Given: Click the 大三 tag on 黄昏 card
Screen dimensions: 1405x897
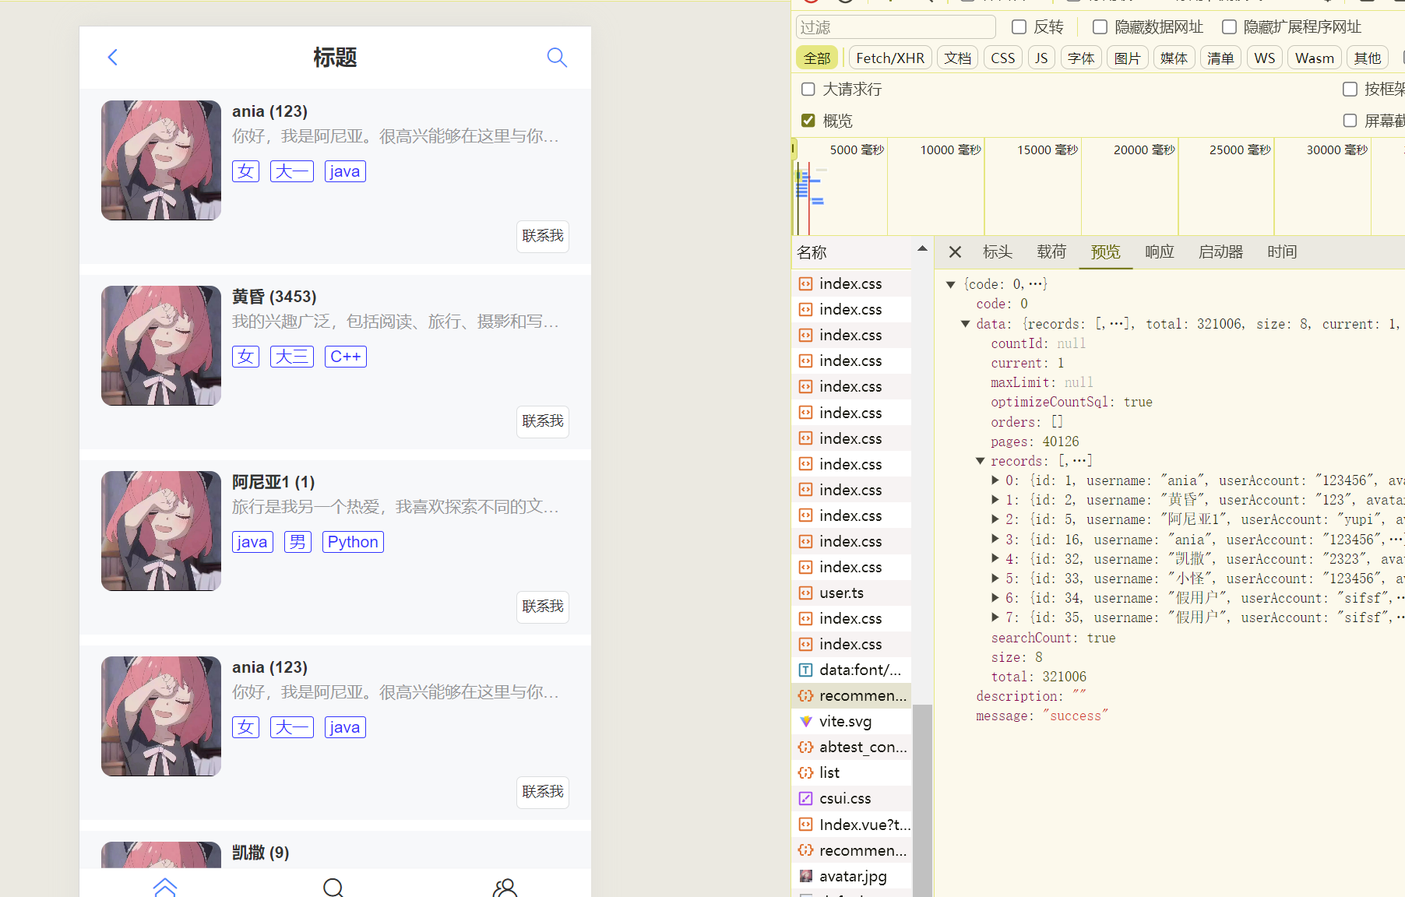Looking at the screenshot, I should point(292,357).
